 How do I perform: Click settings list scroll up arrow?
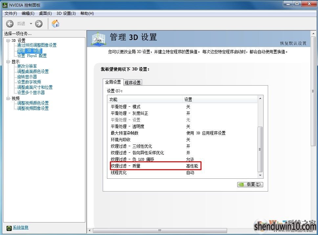(x=260, y=99)
